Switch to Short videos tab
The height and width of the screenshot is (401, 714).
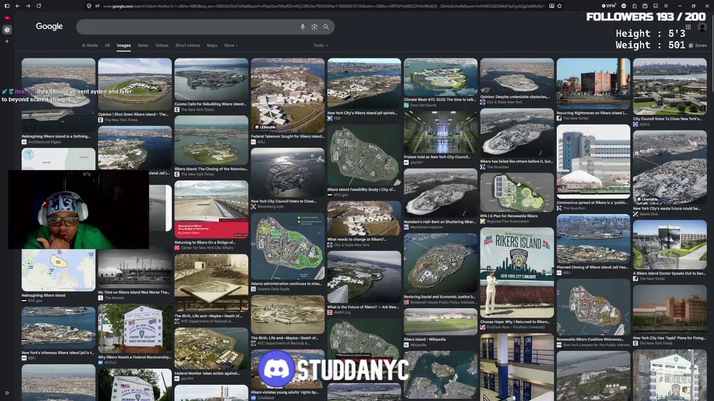tap(187, 45)
